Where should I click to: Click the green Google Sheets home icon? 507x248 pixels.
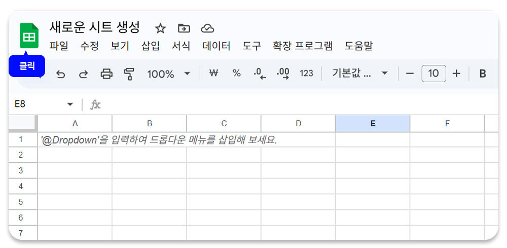pyautogui.click(x=29, y=36)
